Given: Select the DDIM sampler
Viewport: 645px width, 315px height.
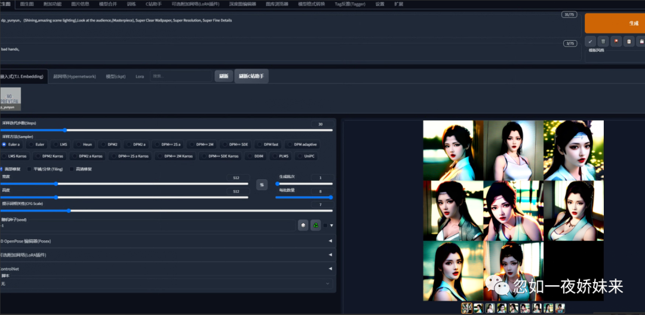Looking at the screenshot, I should (256, 157).
